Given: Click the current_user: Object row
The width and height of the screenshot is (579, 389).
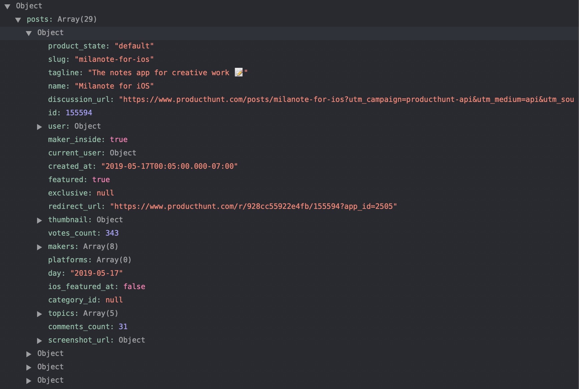Looking at the screenshot, I should (x=92, y=153).
